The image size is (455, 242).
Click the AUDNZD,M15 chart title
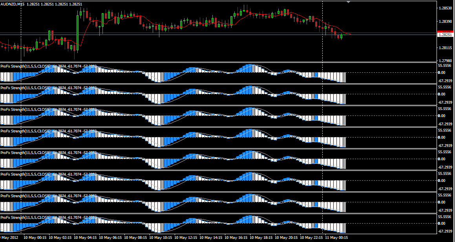pyautogui.click(x=13, y=4)
